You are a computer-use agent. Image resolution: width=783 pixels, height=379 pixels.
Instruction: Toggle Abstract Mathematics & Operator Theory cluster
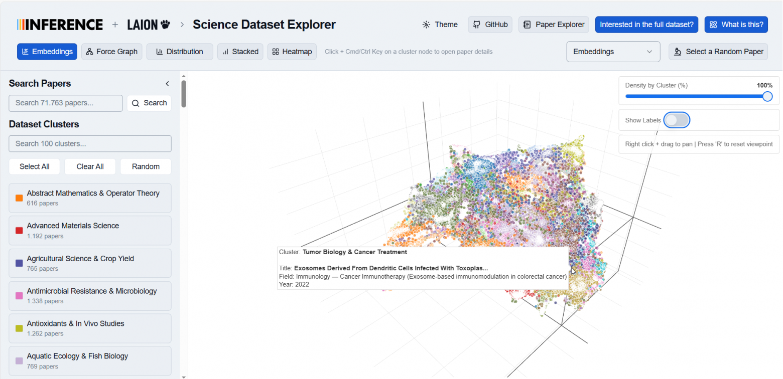coord(90,198)
